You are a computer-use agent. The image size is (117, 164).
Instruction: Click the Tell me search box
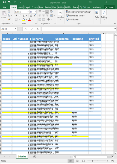[86, 7]
